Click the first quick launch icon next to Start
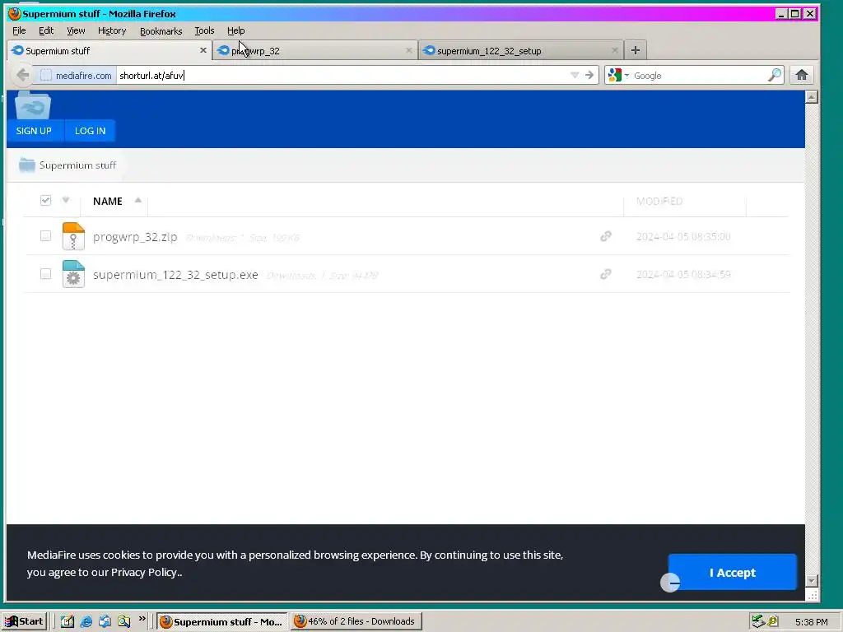 click(68, 622)
